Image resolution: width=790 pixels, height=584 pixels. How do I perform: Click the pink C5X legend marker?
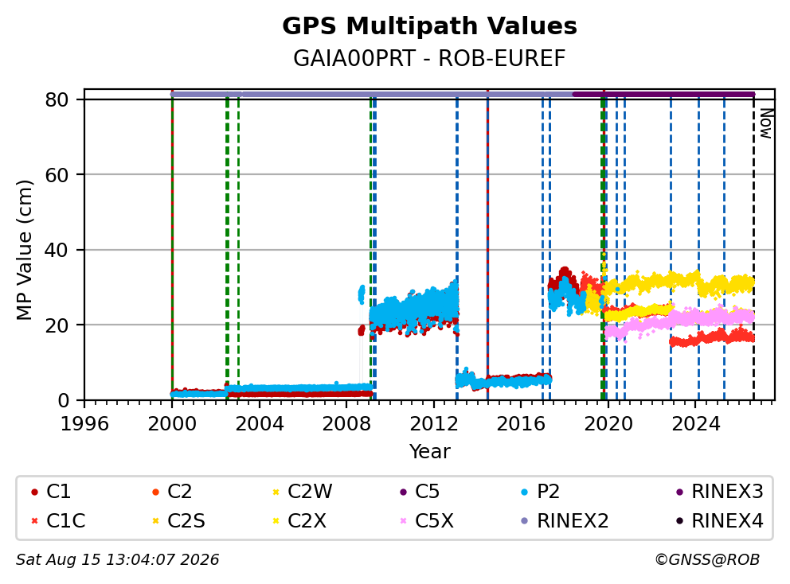(x=403, y=520)
